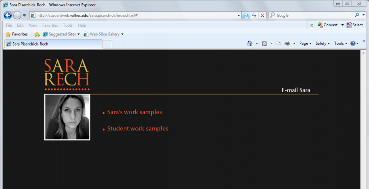Click the RSS Feeds icon

point(264,44)
